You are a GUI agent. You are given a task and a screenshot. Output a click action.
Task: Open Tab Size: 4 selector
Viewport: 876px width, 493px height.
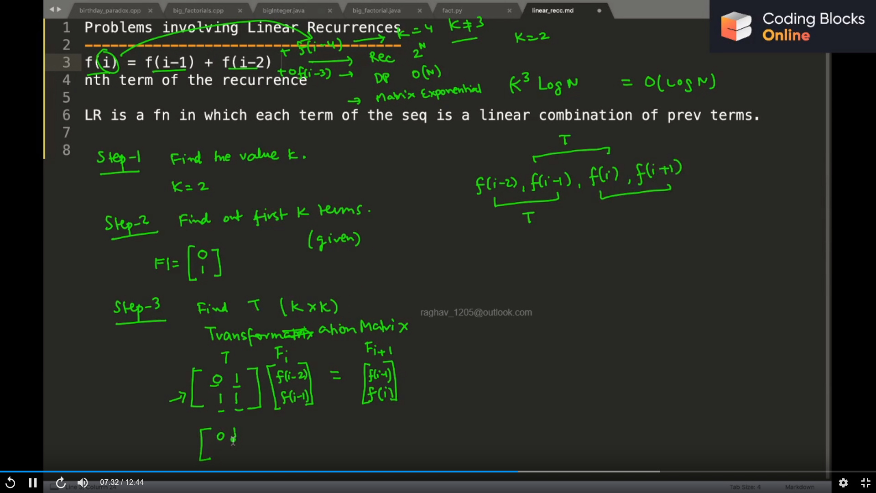point(745,487)
